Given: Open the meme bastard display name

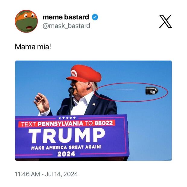Looking at the screenshot, I should [x=66, y=17].
